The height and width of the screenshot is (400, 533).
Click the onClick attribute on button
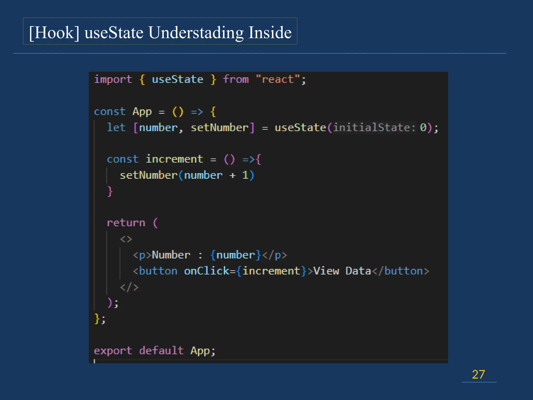(x=206, y=271)
